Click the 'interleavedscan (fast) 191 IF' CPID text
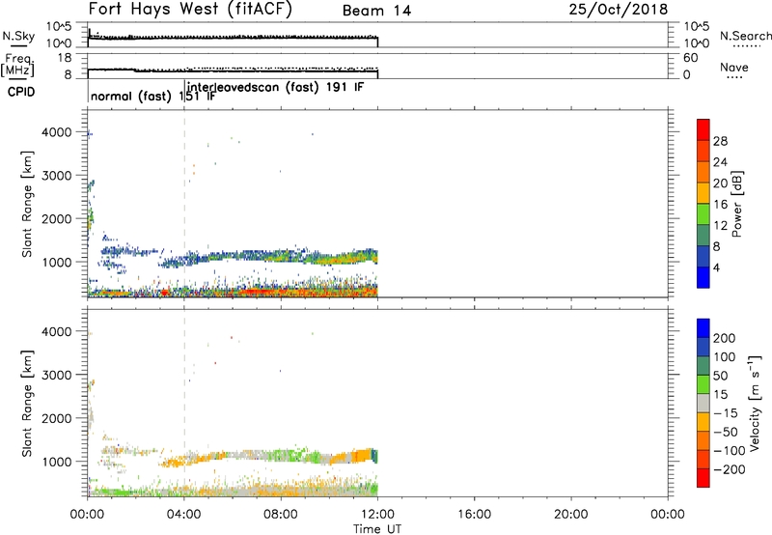772x535 pixels. (276, 87)
